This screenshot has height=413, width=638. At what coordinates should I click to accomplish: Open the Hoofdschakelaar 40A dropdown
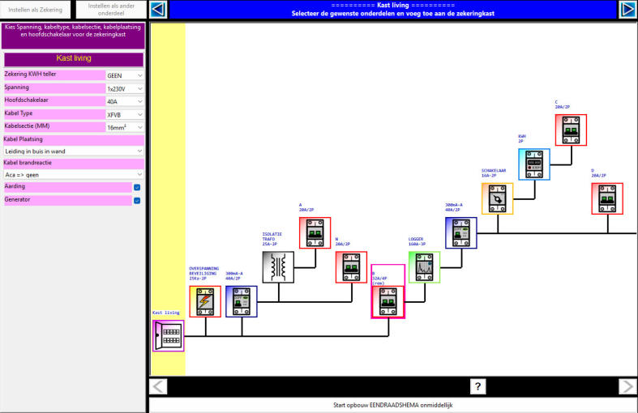point(125,101)
